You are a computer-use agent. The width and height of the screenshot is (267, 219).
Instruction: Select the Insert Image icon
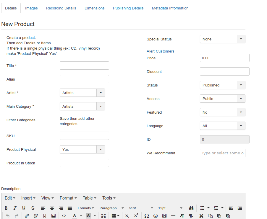[x=54, y=216]
